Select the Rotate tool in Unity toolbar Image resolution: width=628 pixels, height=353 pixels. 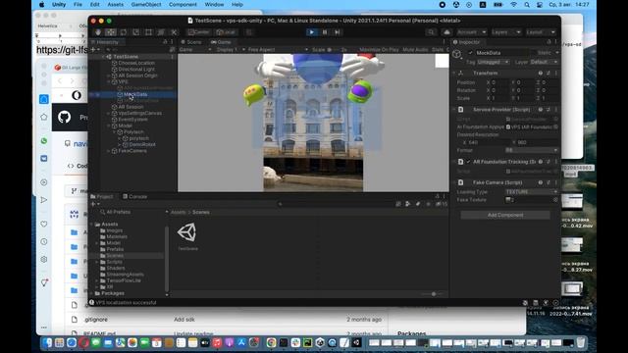tap(124, 32)
